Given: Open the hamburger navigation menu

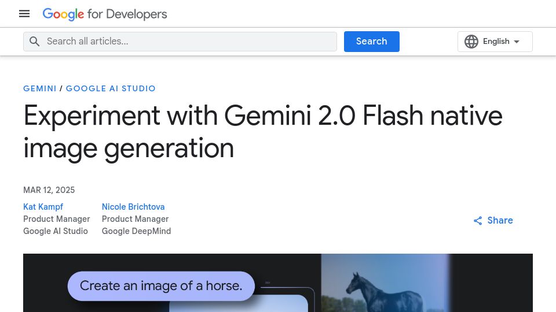Looking at the screenshot, I should tap(24, 14).
